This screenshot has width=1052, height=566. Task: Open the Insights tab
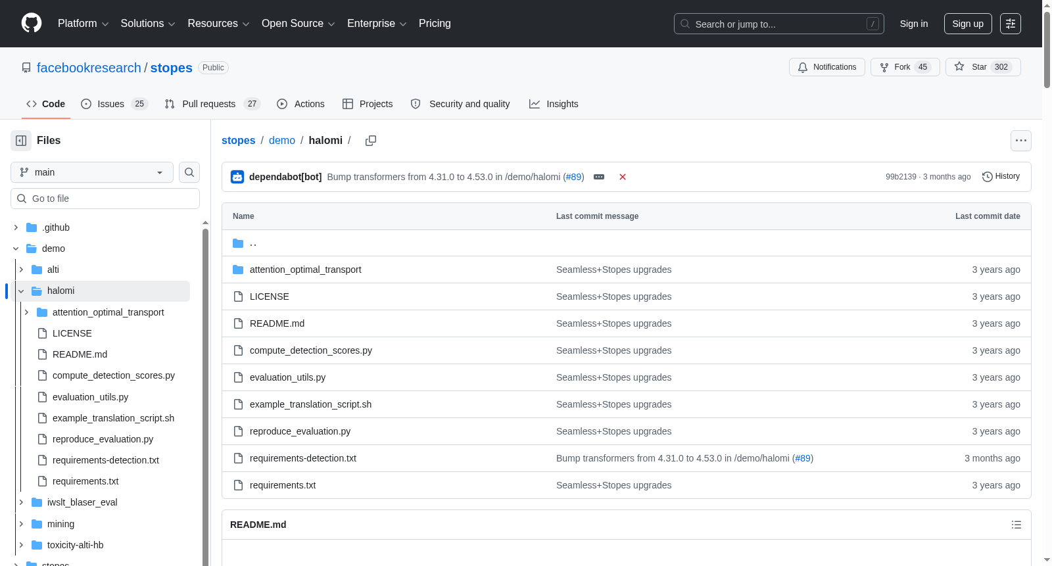click(x=554, y=104)
